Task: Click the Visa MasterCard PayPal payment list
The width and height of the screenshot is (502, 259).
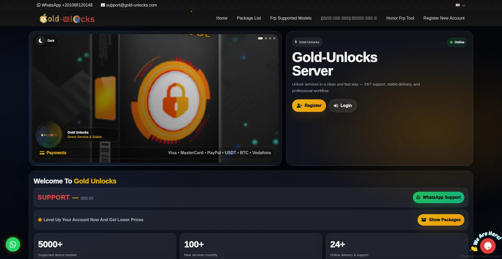Action: [x=219, y=153]
